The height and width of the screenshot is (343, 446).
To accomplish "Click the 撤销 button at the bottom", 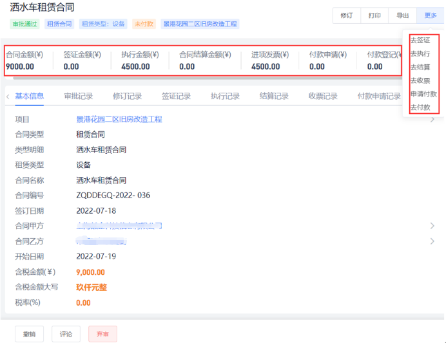I will (x=29, y=334).
